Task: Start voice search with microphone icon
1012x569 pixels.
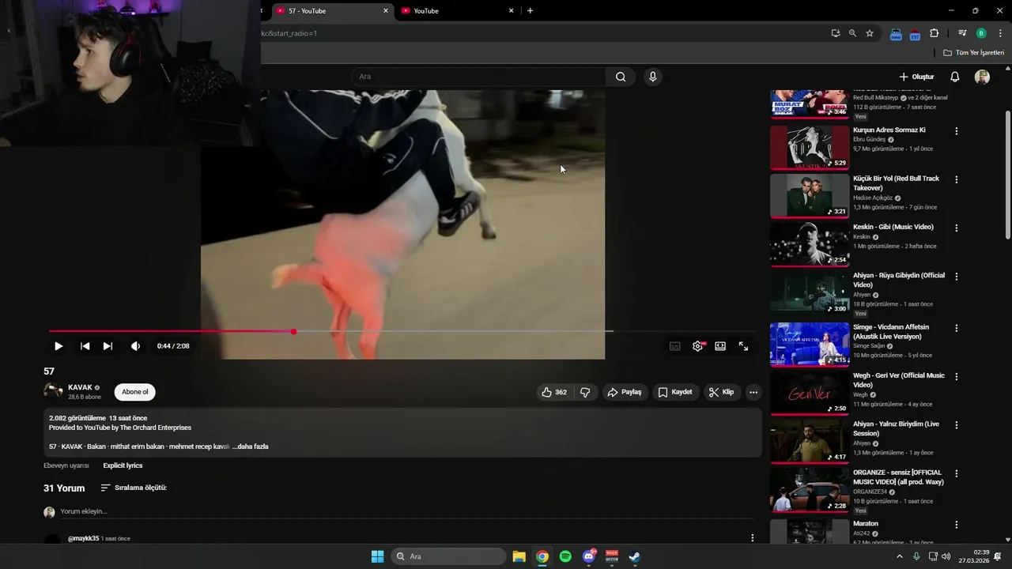Action: pyautogui.click(x=652, y=77)
